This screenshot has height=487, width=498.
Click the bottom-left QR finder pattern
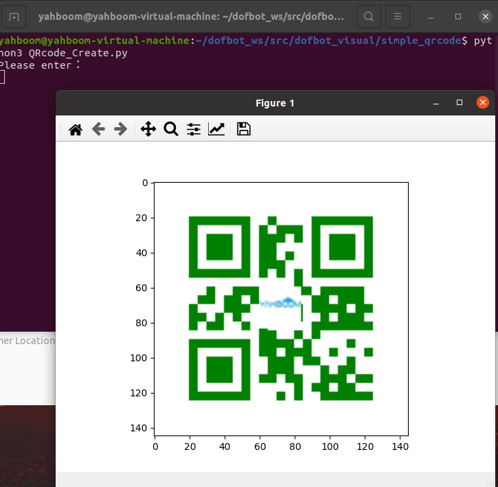pyautogui.click(x=219, y=370)
